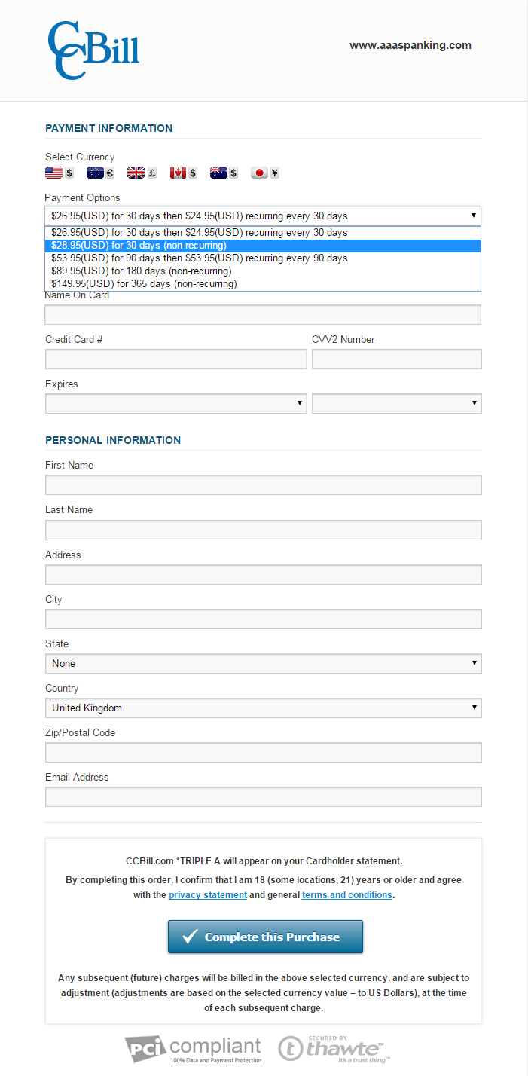Open the privacy statement link
The height and width of the screenshot is (1076, 528).
point(208,895)
